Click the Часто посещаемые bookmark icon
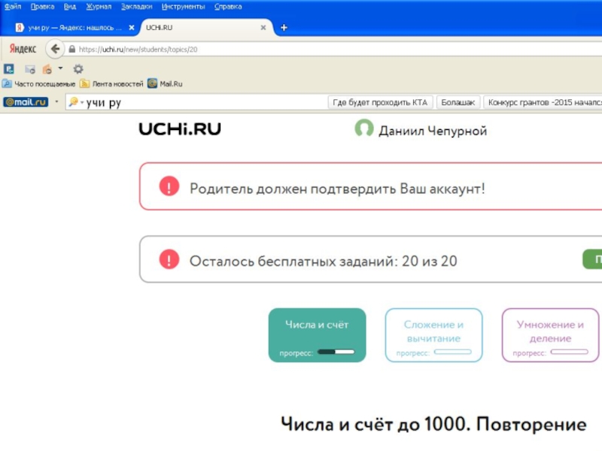602x451 pixels. (x=7, y=83)
